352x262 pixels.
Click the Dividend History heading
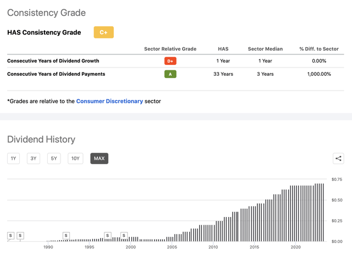[41, 140]
